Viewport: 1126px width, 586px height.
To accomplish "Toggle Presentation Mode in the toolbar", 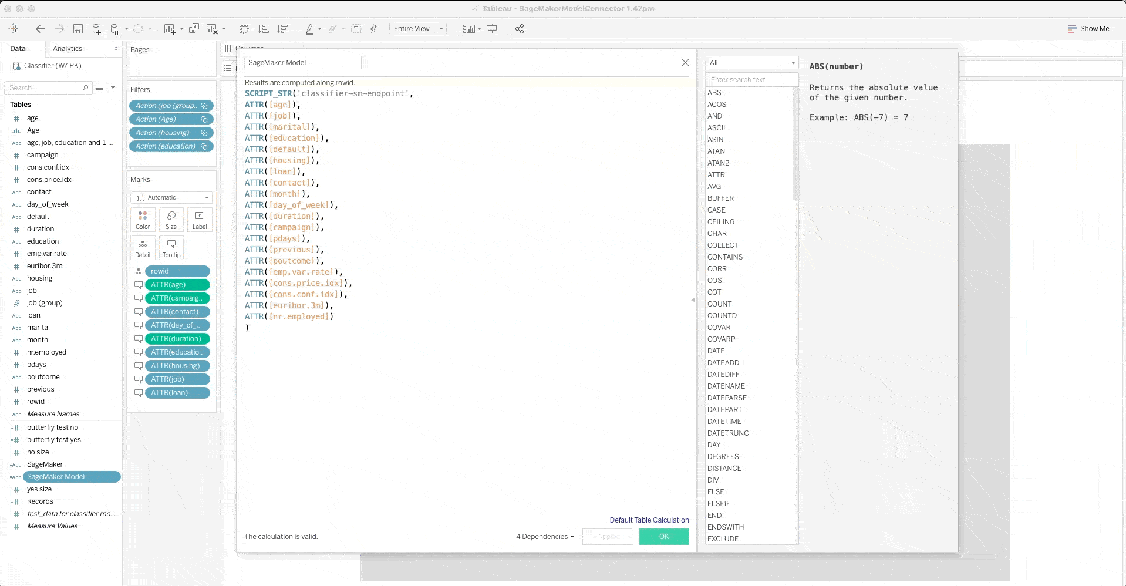I will [x=491, y=28].
